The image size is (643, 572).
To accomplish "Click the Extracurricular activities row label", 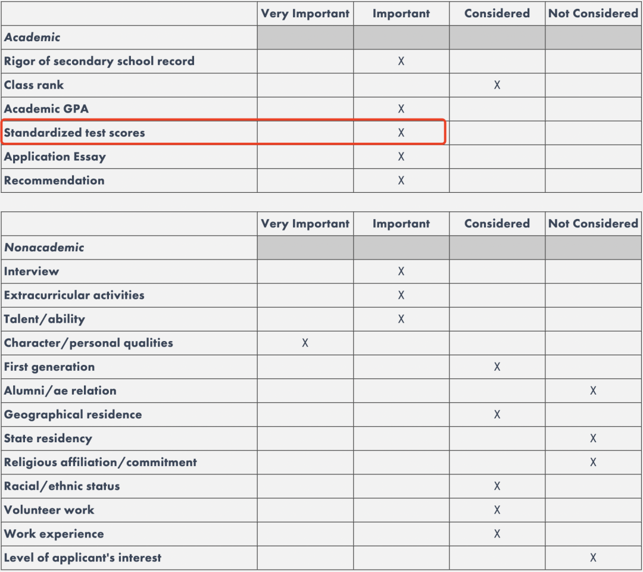I will point(74,295).
